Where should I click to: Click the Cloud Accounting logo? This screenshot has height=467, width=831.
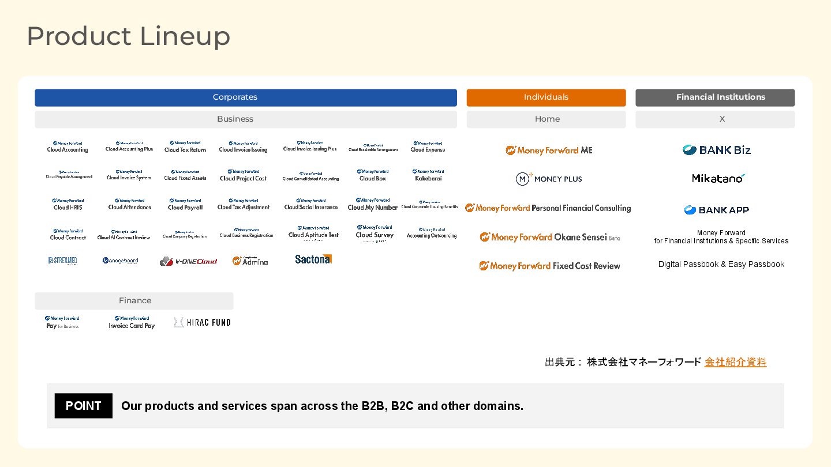[x=68, y=146]
